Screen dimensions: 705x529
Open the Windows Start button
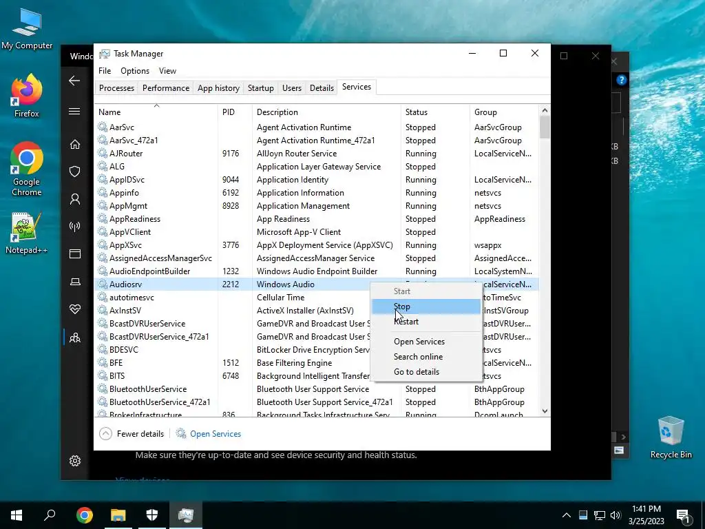17,515
